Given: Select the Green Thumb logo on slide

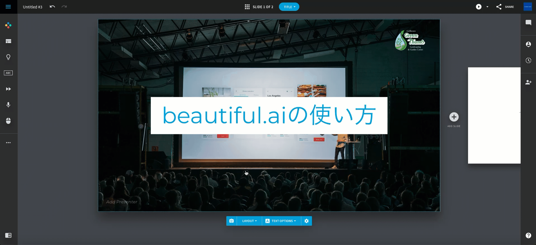Looking at the screenshot, I should [x=410, y=41].
